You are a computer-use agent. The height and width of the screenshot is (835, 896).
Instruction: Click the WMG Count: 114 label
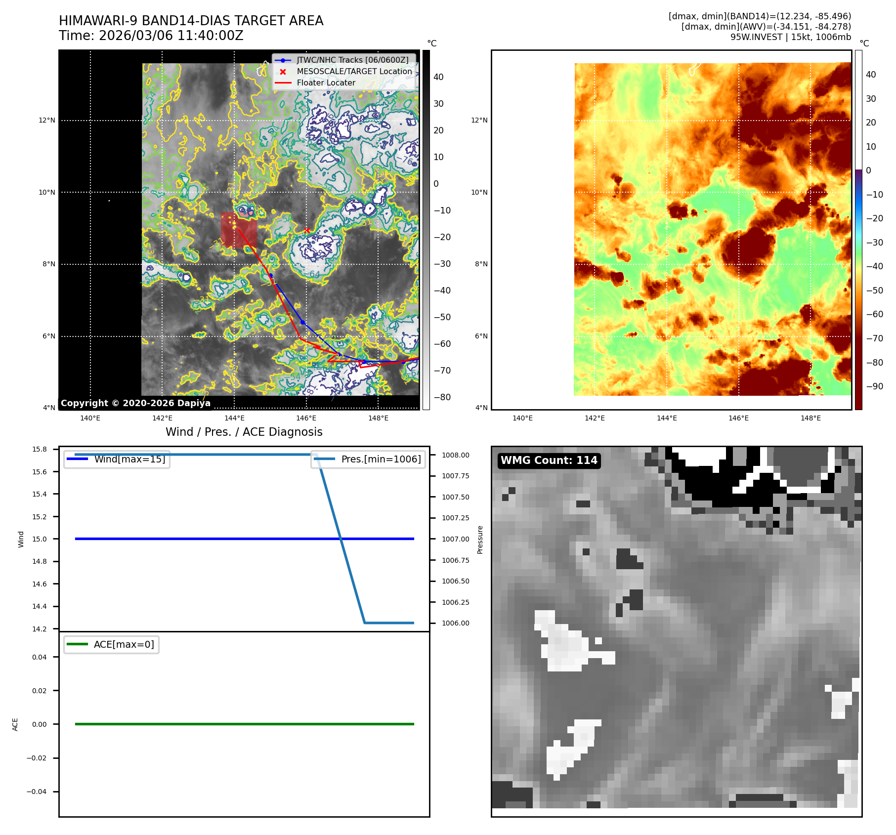[549, 460]
